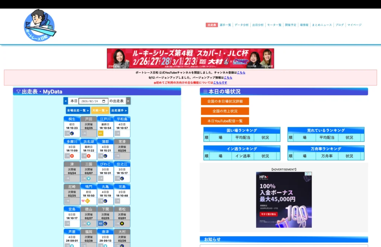Click the moon night-race icon on 桐生 card

pos(72,133)
